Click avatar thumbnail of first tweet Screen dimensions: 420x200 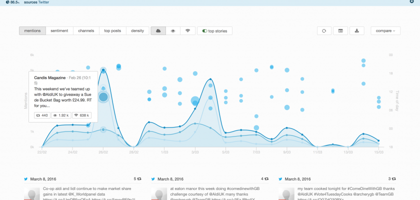pos(33,194)
